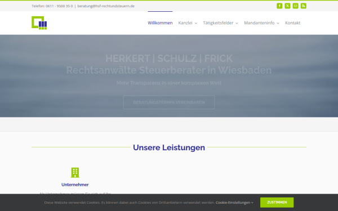338x211 pixels.
Task: Go to the Kontakt page
Action: (x=292, y=23)
